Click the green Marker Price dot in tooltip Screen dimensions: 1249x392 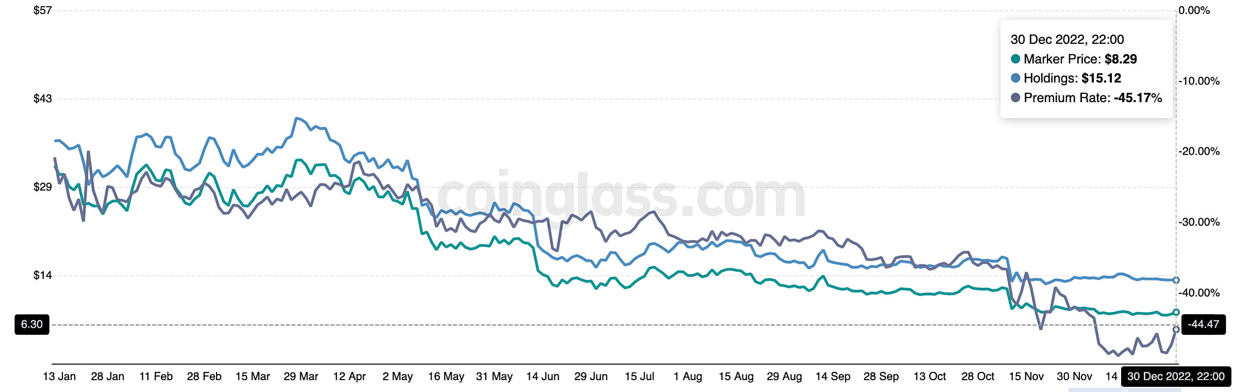(1015, 59)
